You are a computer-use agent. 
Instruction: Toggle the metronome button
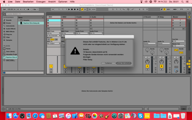[28, 9]
